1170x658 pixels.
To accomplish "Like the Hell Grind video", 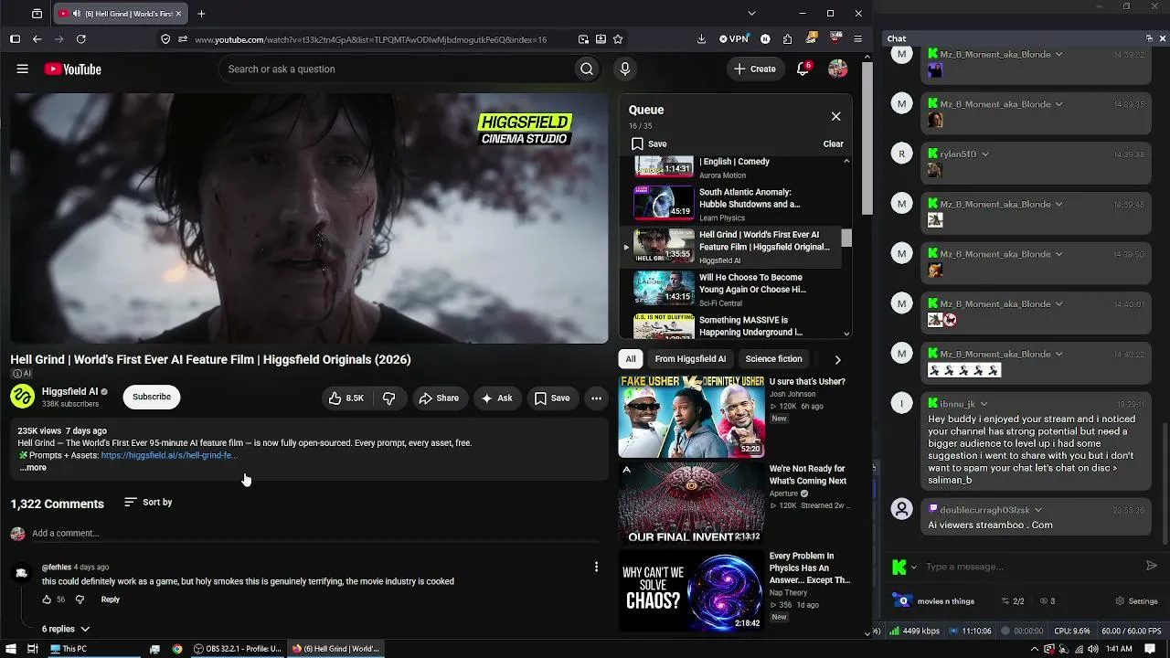I will (346, 398).
